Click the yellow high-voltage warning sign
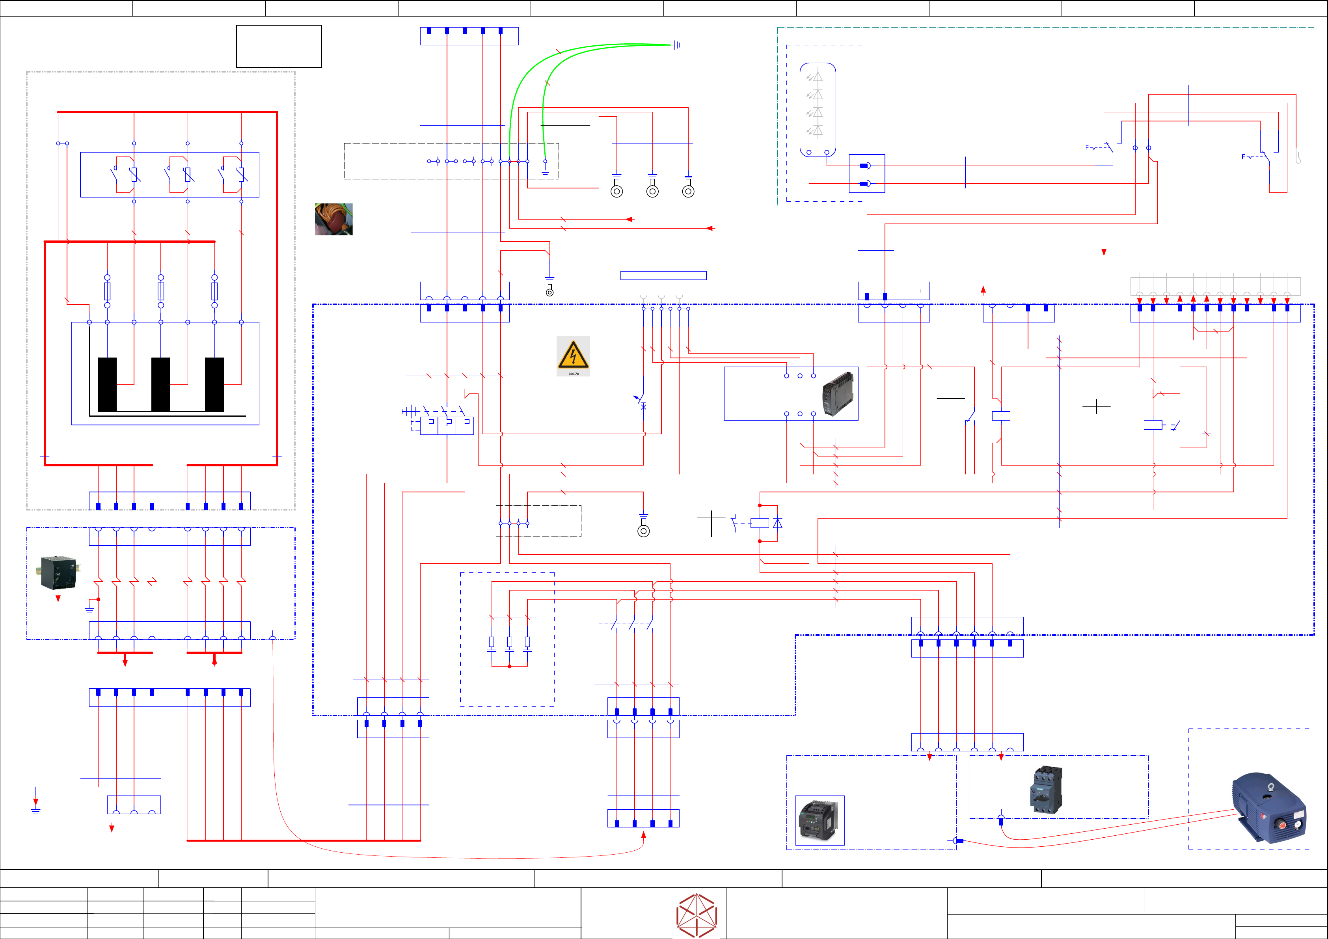Image resolution: width=1328 pixels, height=939 pixels. point(573,355)
